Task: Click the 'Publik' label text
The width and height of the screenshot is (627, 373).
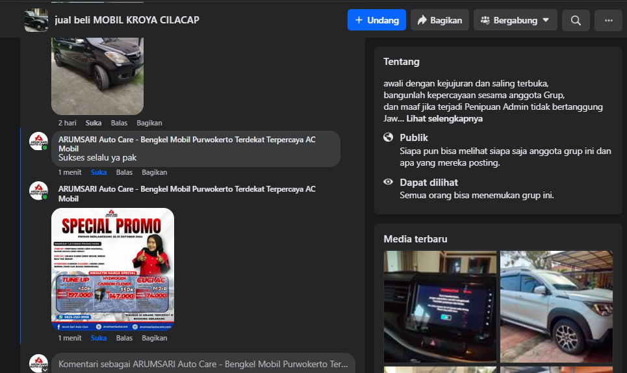Action: click(414, 138)
